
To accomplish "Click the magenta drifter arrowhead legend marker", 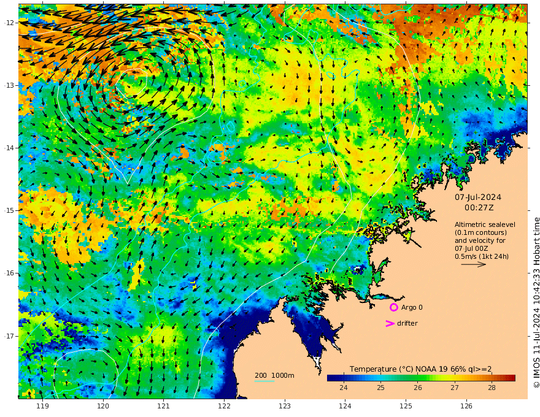I will pyautogui.click(x=390, y=323).
